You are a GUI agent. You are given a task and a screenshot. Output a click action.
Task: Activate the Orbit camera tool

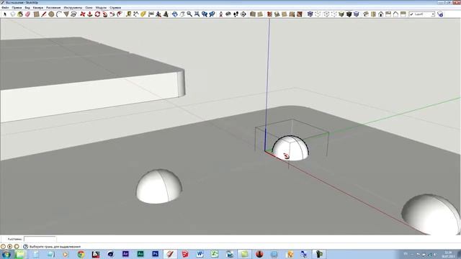(x=175, y=14)
